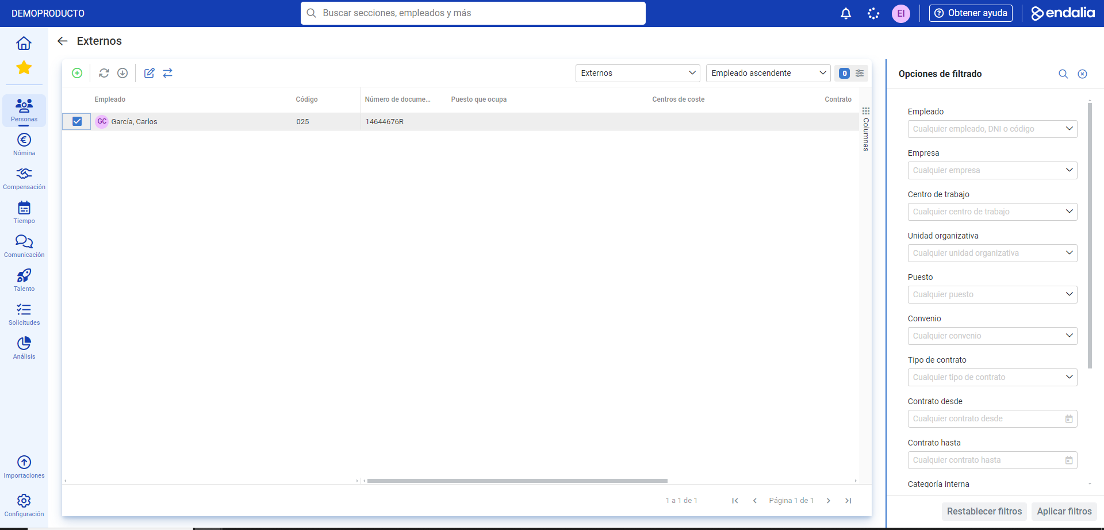Expand the Empresa filter dropdown
The height and width of the screenshot is (530, 1104).
[992, 170]
